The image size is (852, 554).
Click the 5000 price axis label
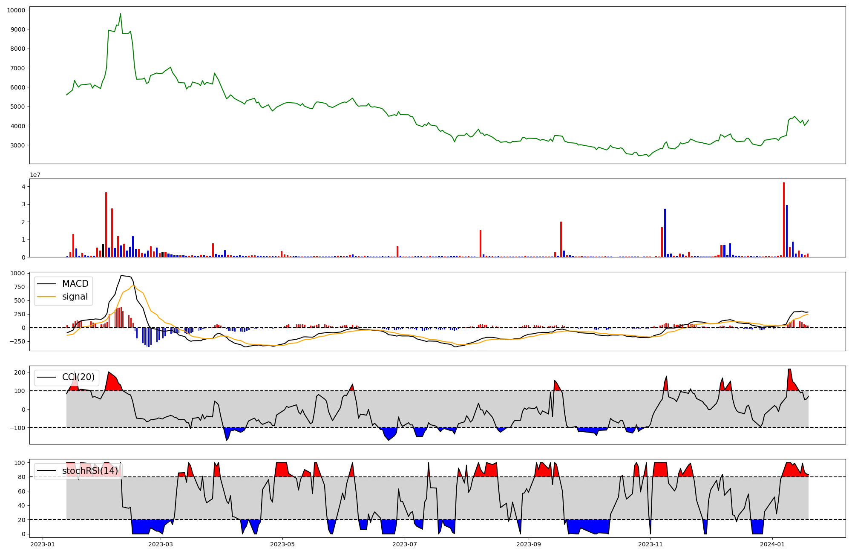(x=17, y=107)
